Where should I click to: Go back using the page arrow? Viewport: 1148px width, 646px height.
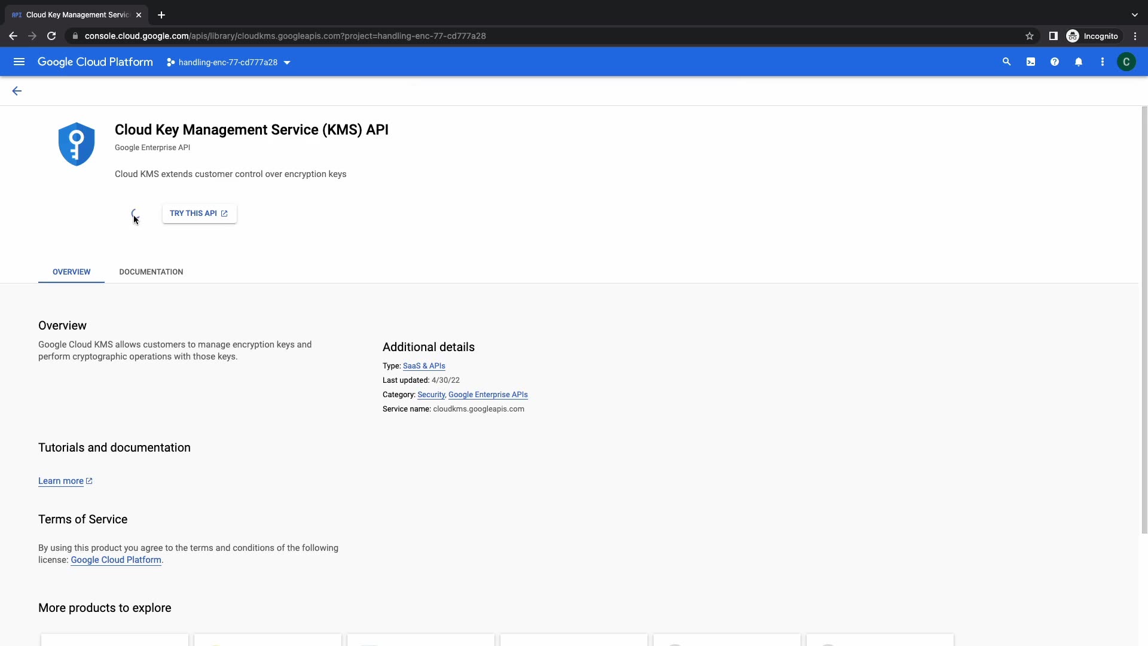(x=17, y=91)
